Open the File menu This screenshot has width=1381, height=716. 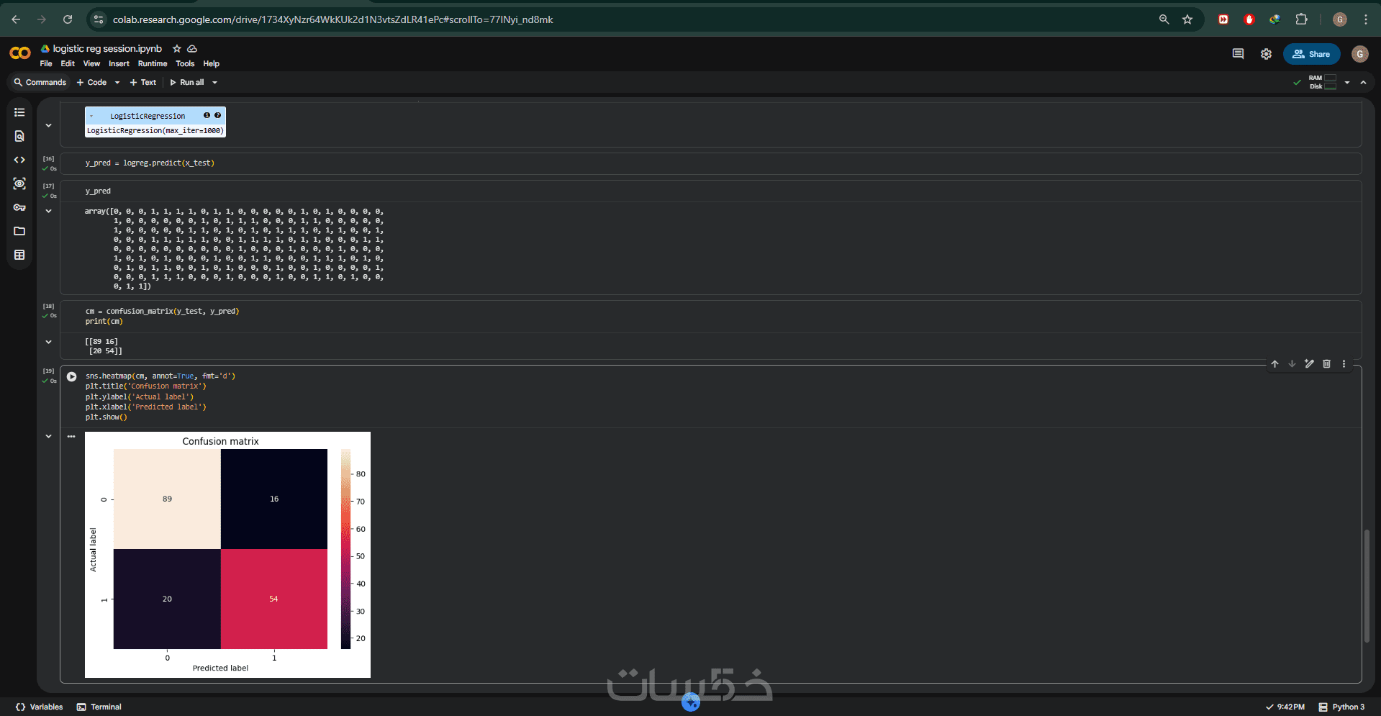pyautogui.click(x=46, y=64)
